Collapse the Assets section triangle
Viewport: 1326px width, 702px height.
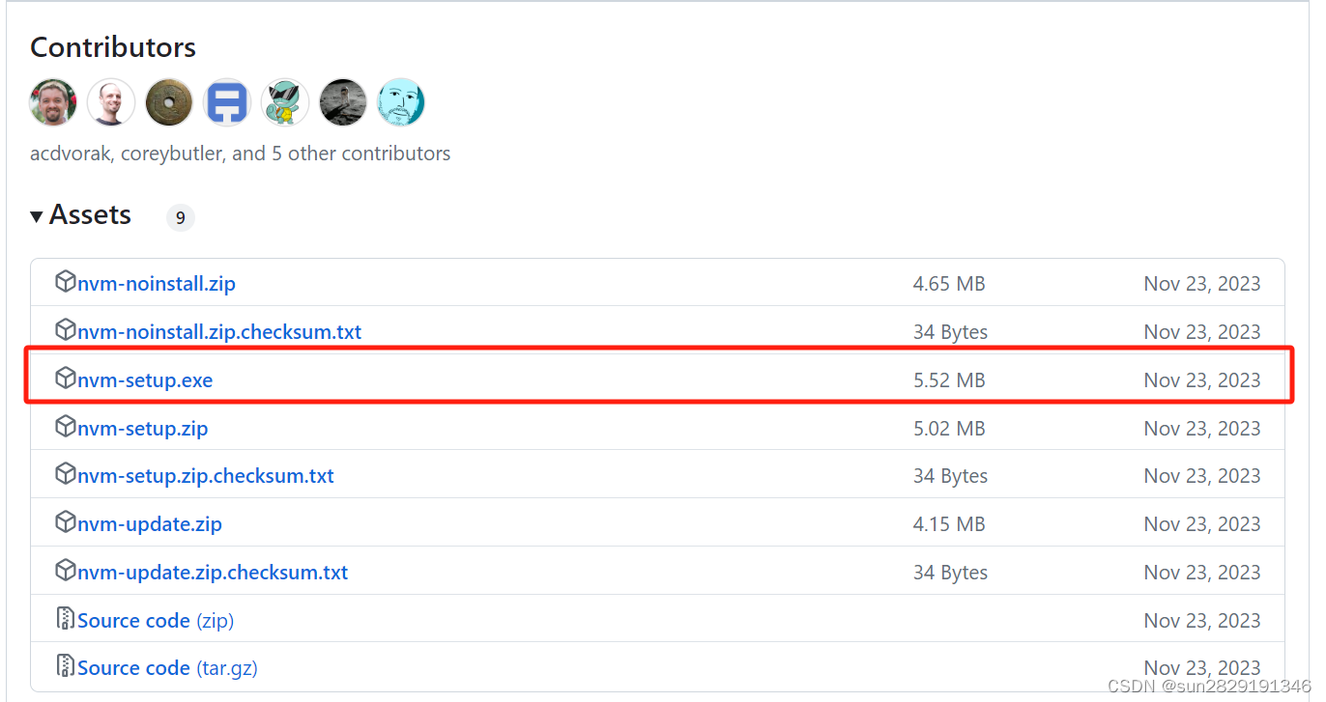coord(37,216)
